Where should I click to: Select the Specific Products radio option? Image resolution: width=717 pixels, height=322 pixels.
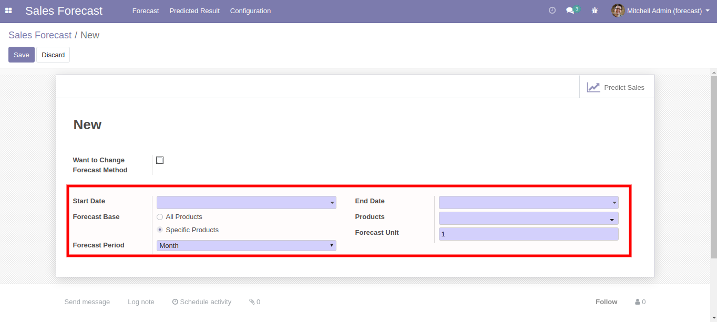tap(160, 230)
